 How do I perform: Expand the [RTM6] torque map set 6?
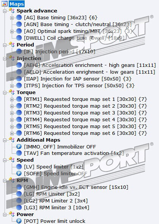coord(12,134)
